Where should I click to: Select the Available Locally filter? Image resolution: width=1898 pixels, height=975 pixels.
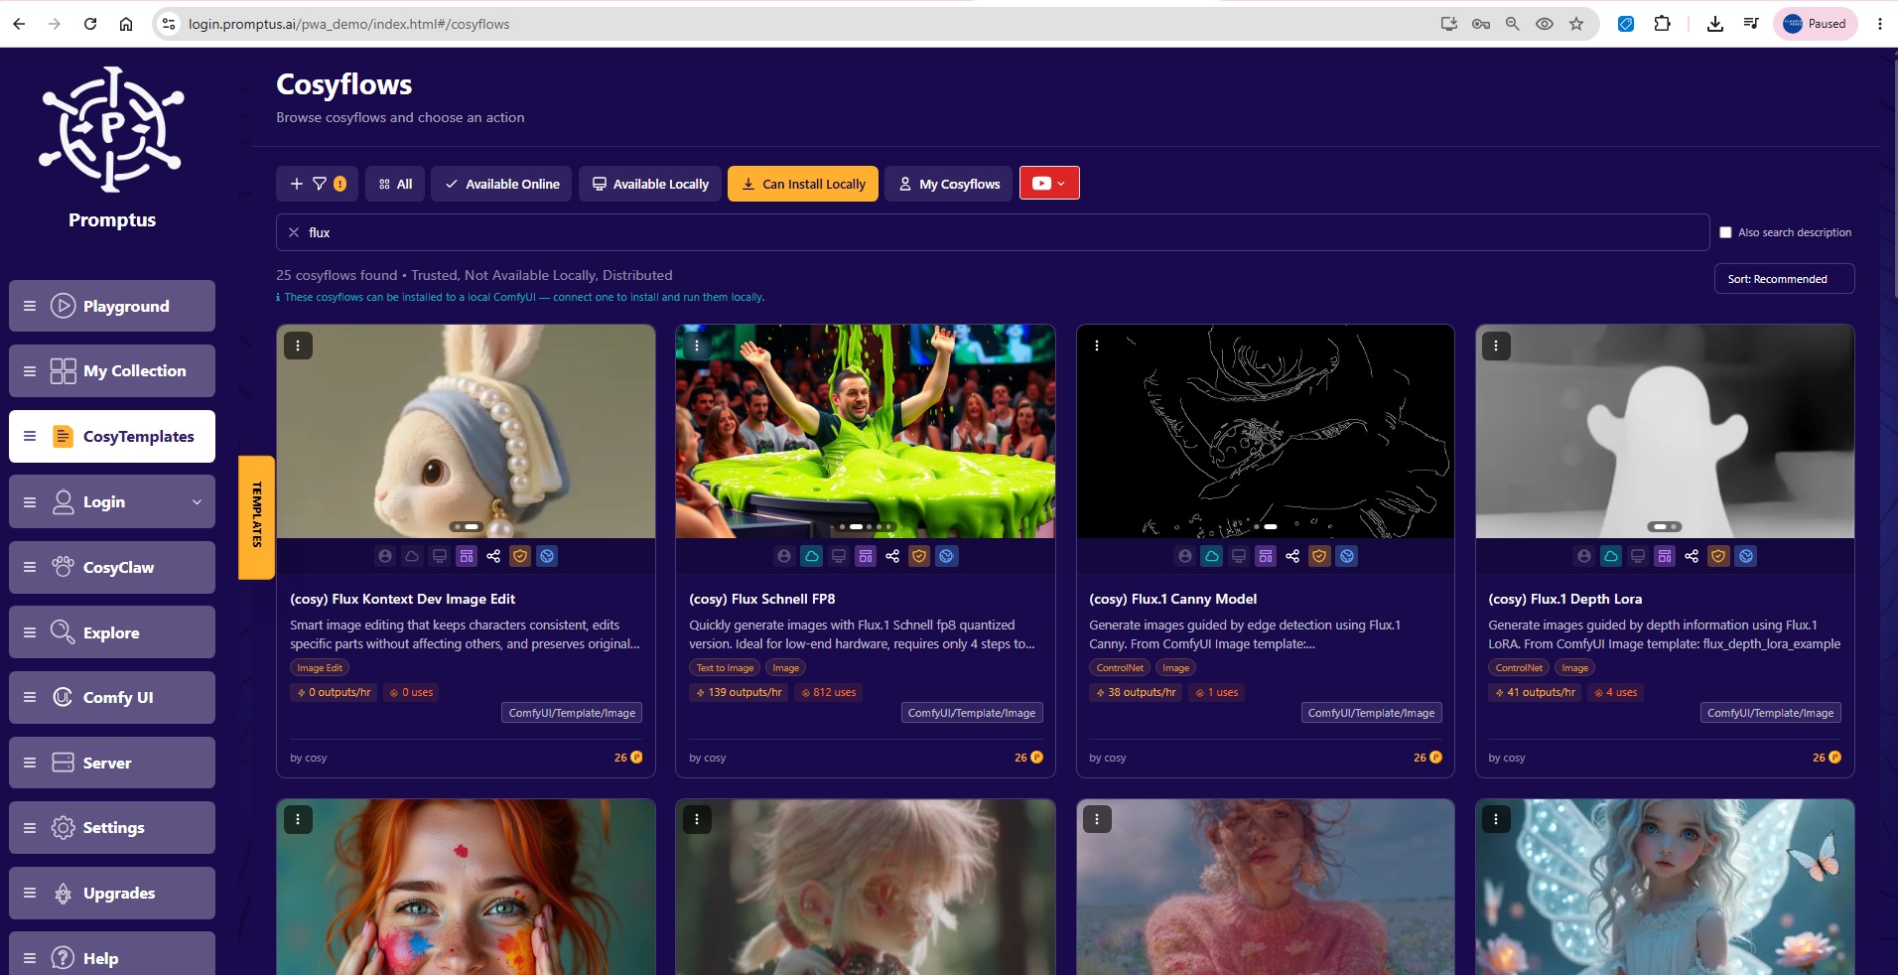(x=650, y=184)
